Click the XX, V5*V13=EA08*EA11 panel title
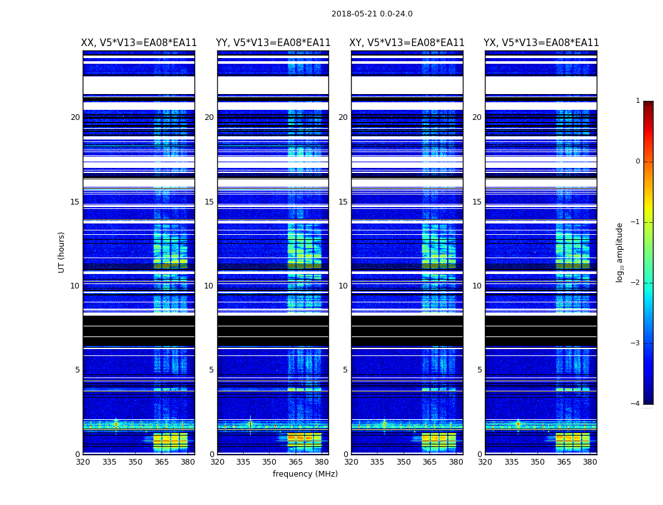Image resolution: width=663 pixels, height=505 pixels. point(139,43)
